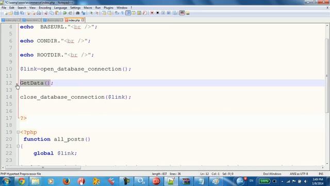Click the line 'close_database_connection($link);'
The height and width of the screenshot is (186, 330).
point(76,97)
